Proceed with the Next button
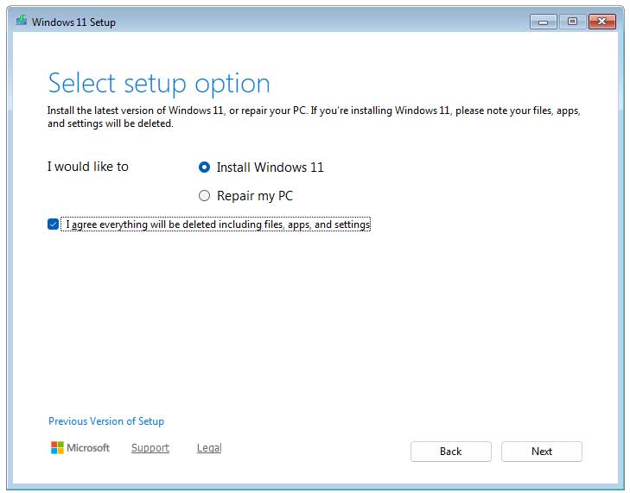 click(542, 452)
